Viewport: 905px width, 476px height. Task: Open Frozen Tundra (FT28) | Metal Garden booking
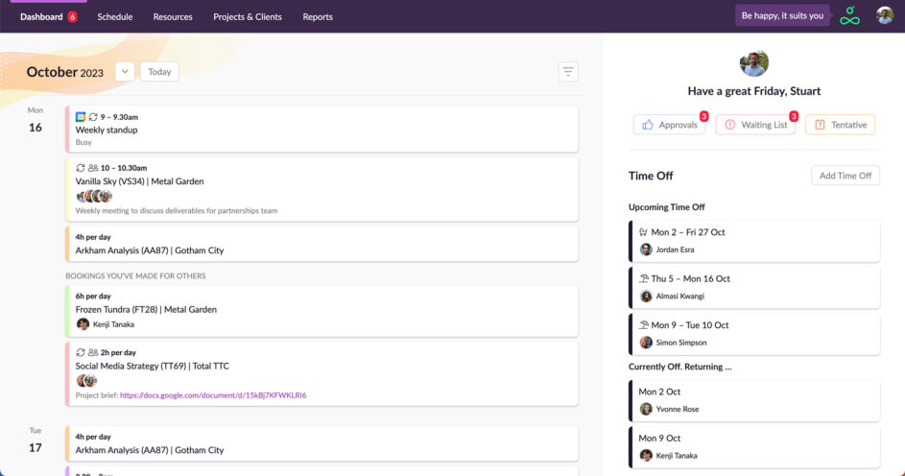pos(322,311)
